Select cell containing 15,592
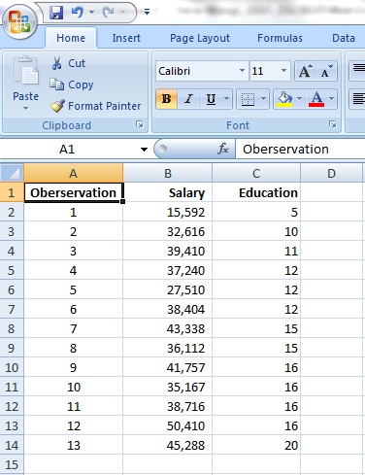365x475 pixels. (x=168, y=212)
